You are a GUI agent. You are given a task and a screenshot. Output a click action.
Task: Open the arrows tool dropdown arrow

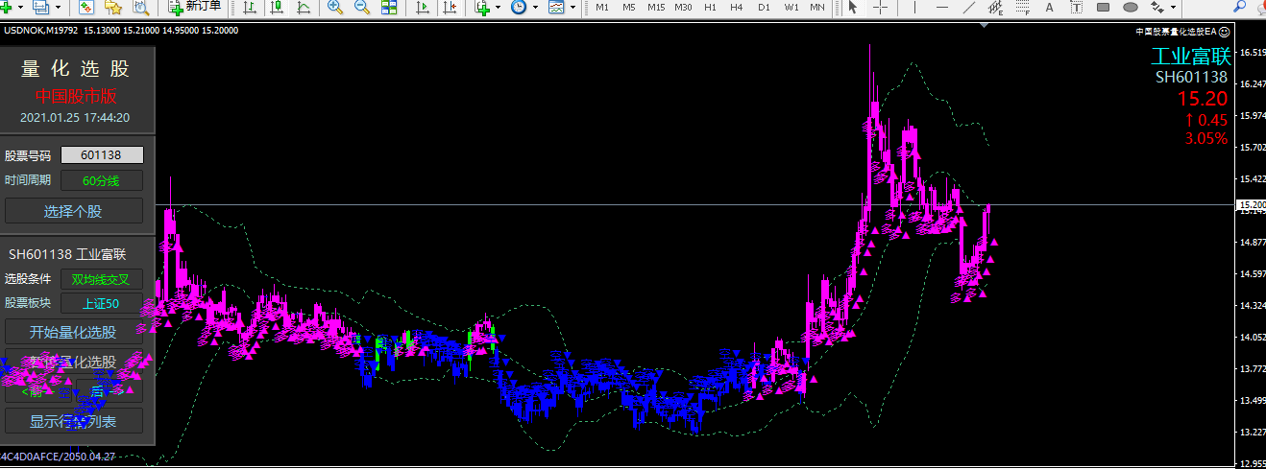1174,7
